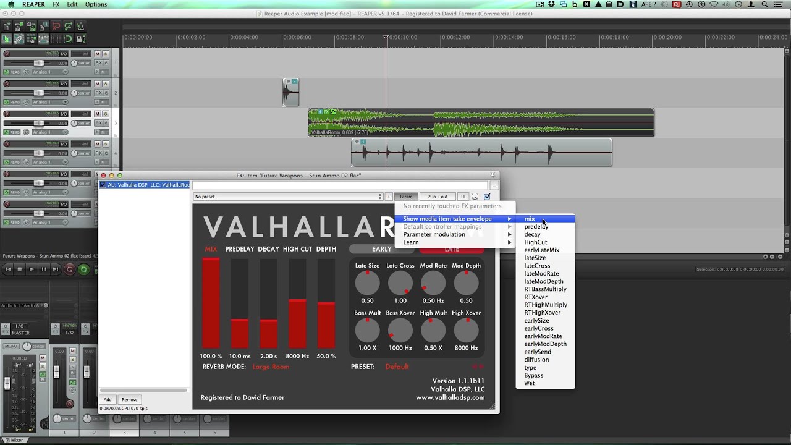Open track 1 Analog 1 input dropdown
The height and width of the screenshot is (445, 791).
tap(49, 72)
